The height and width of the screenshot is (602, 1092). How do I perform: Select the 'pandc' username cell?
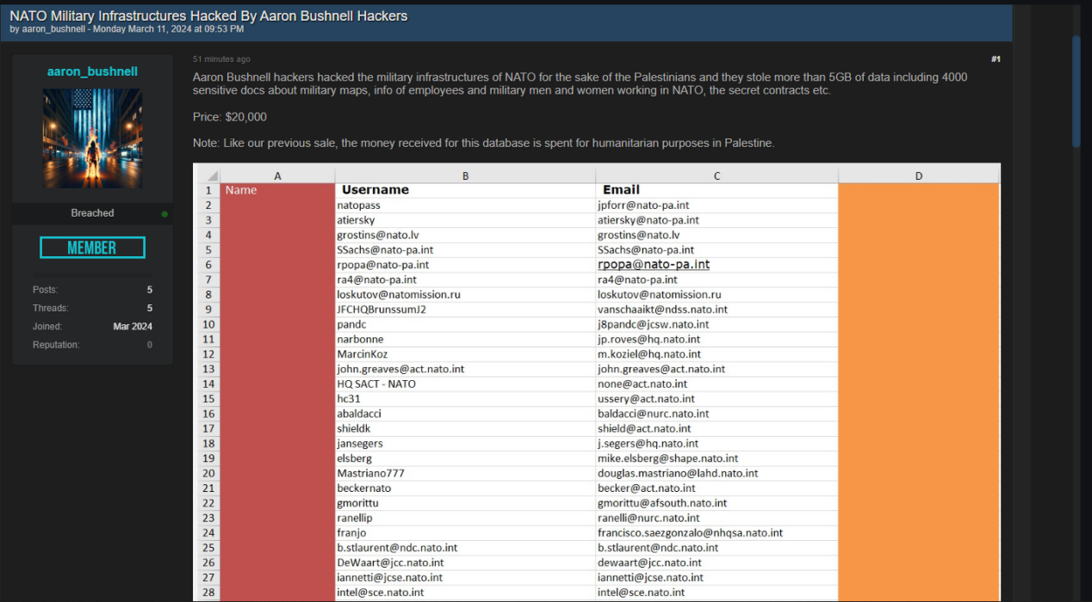pyautogui.click(x=465, y=324)
